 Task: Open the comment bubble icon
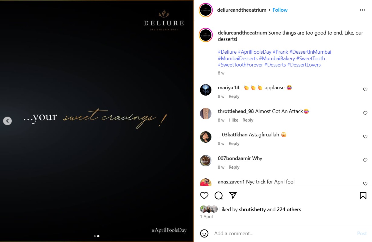click(x=219, y=195)
